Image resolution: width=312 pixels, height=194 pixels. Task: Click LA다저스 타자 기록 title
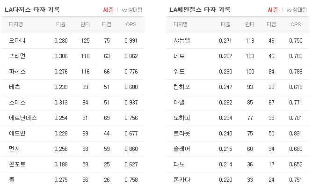point(32,9)
